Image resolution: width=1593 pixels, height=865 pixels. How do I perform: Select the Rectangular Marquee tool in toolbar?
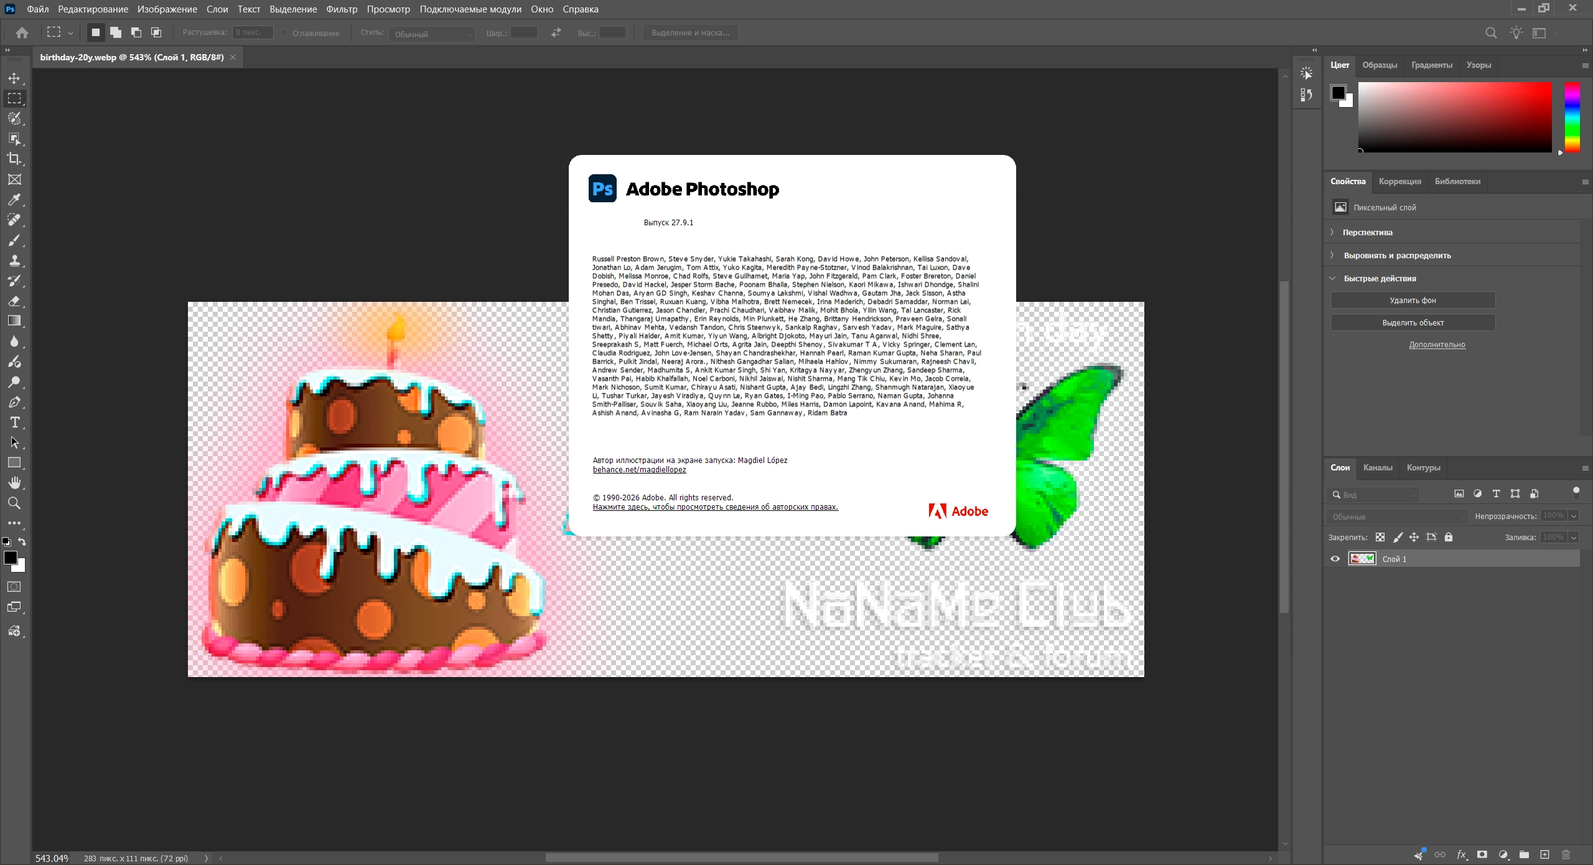click(14, 98)
